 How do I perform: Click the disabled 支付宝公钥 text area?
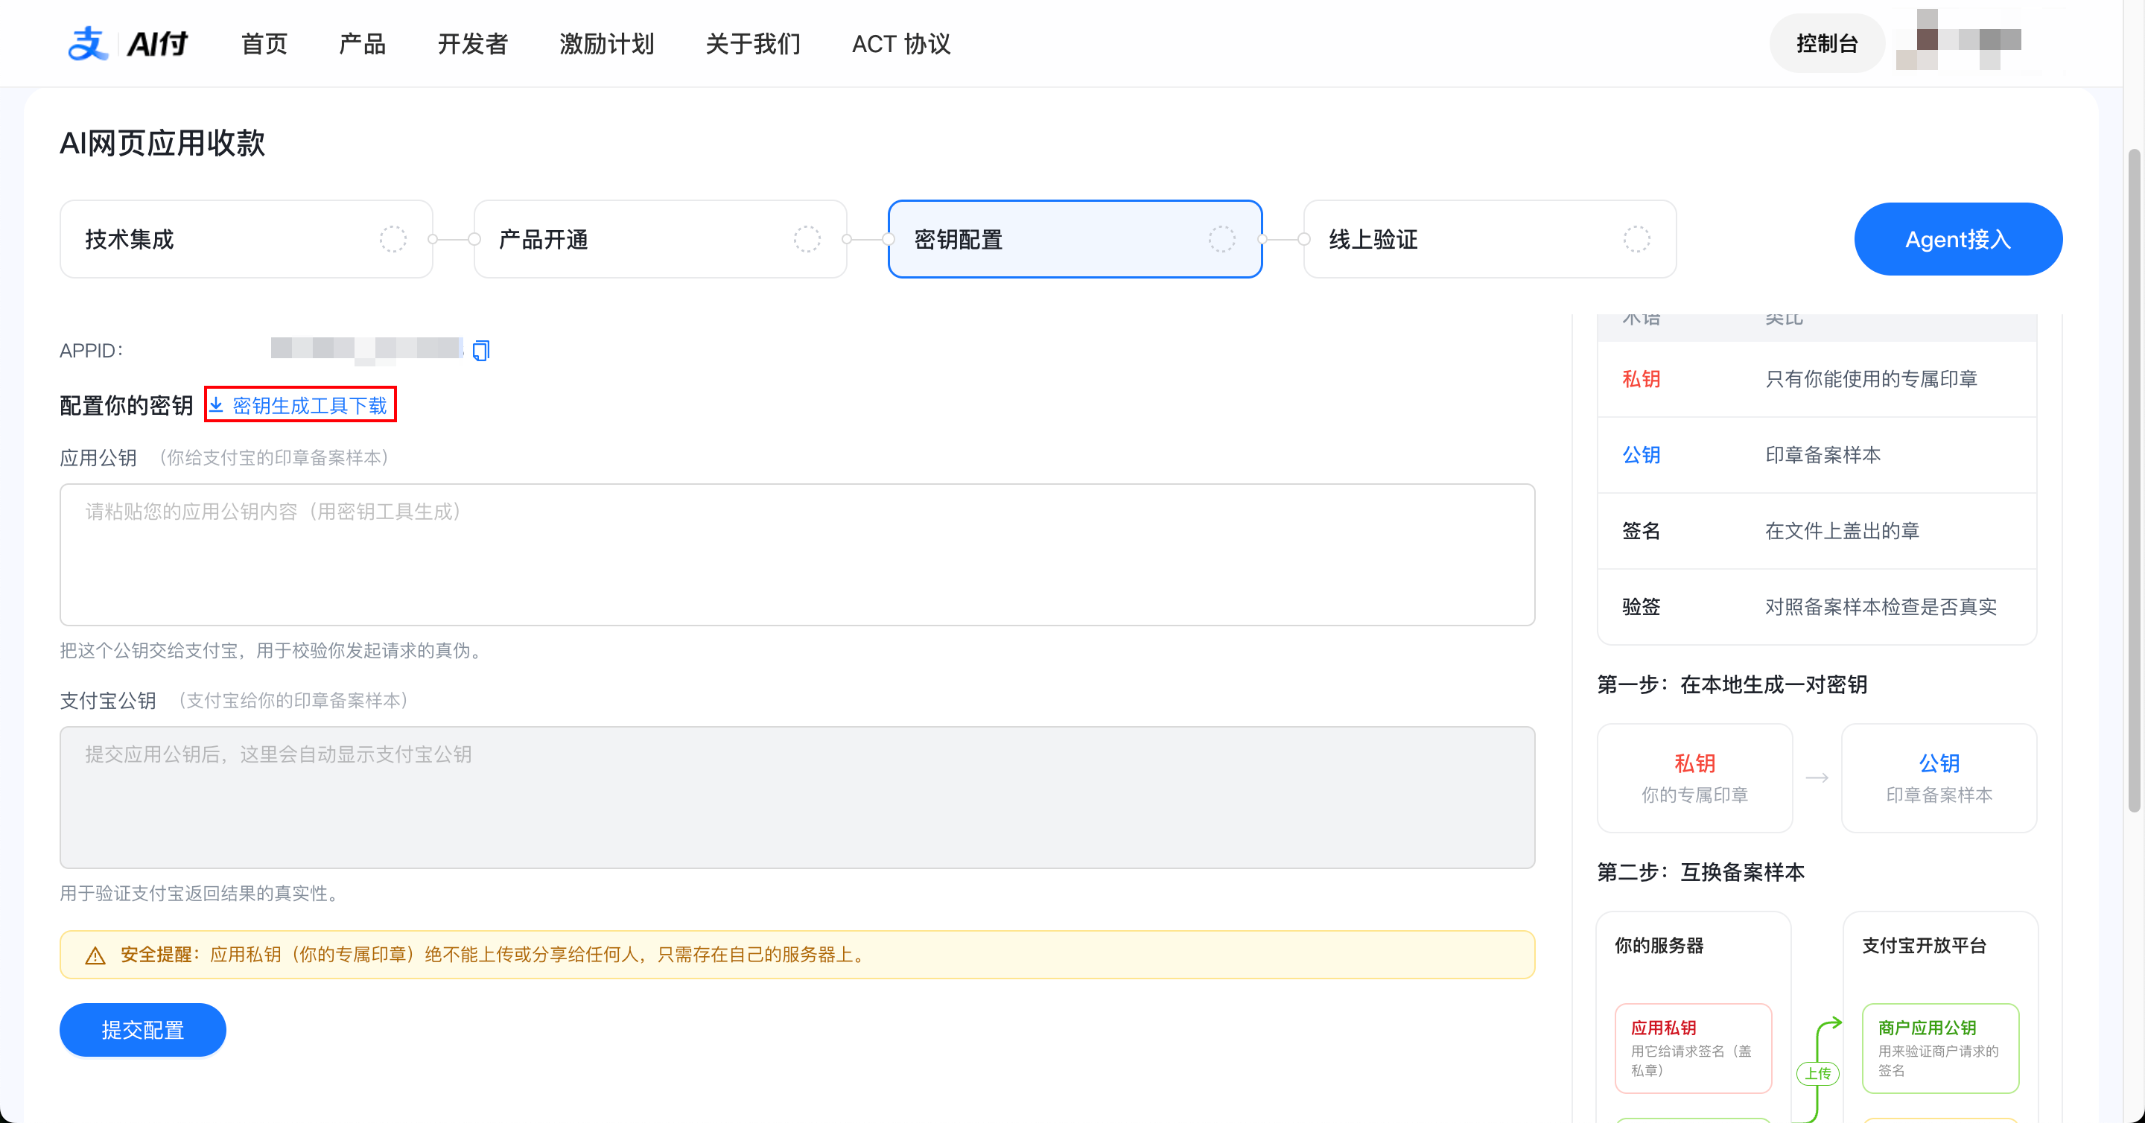(797, 798)
